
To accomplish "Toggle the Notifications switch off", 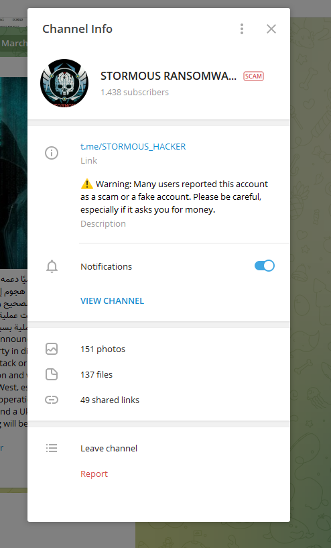I will click(265, 266).
